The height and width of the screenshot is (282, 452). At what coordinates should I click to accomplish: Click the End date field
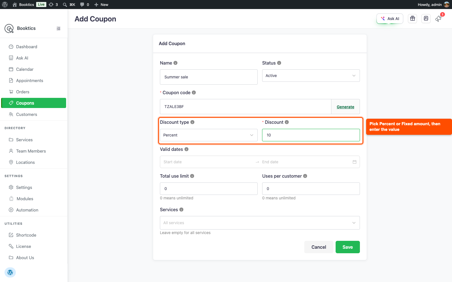[305, 162]
